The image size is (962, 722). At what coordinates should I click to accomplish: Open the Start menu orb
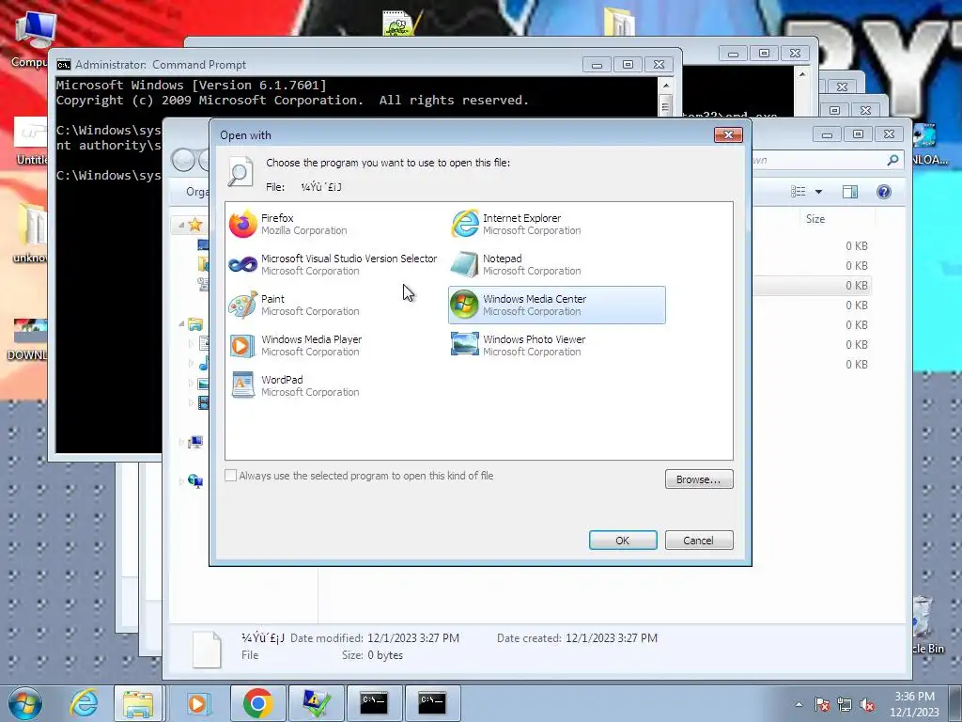tap(25, 703)
